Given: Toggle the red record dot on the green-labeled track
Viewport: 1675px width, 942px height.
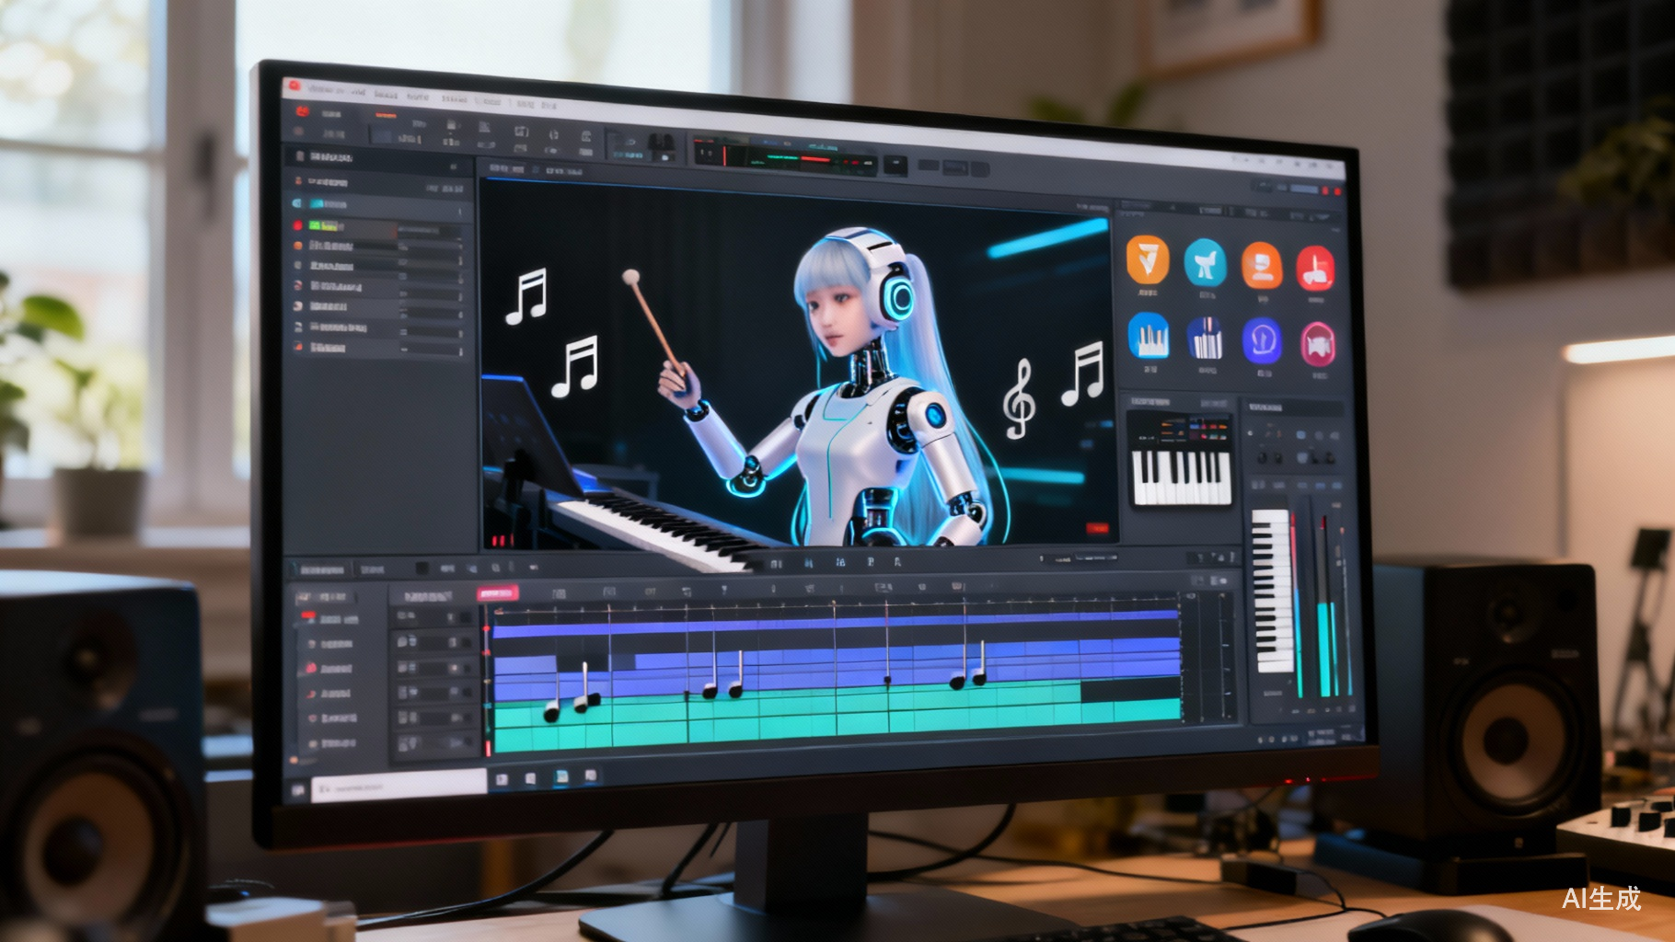Looking at the screenshot, I should point(297,225).
